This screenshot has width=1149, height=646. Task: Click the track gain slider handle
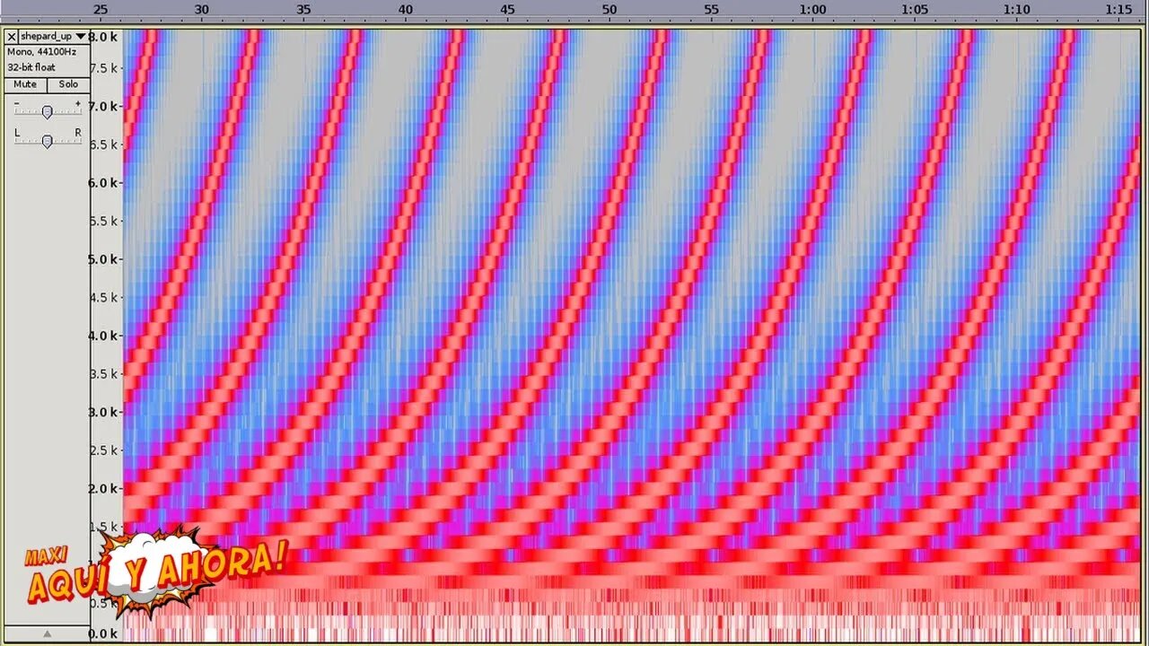(x=47, y=112)
